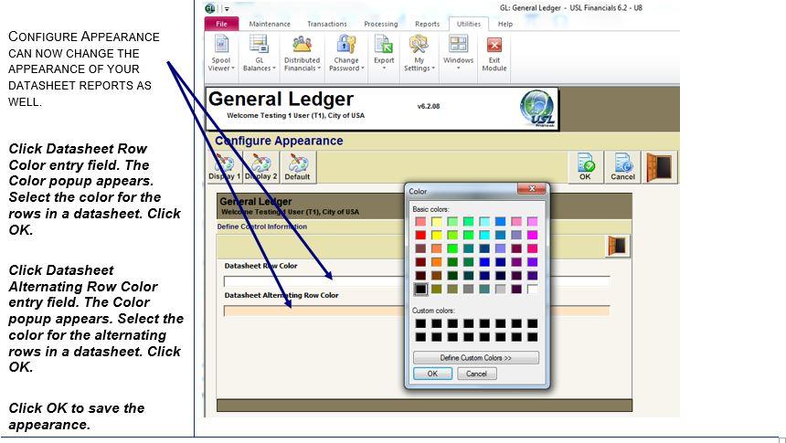
Task: Open the File menu tab
Action: point(221,24)
